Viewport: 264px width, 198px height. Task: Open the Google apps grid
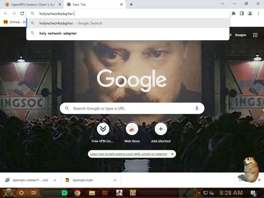pos(255,35)
